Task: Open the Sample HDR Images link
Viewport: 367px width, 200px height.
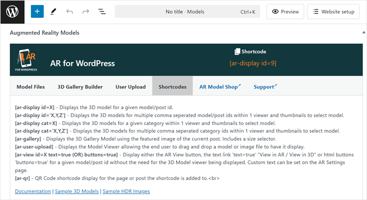Action: 126,191
